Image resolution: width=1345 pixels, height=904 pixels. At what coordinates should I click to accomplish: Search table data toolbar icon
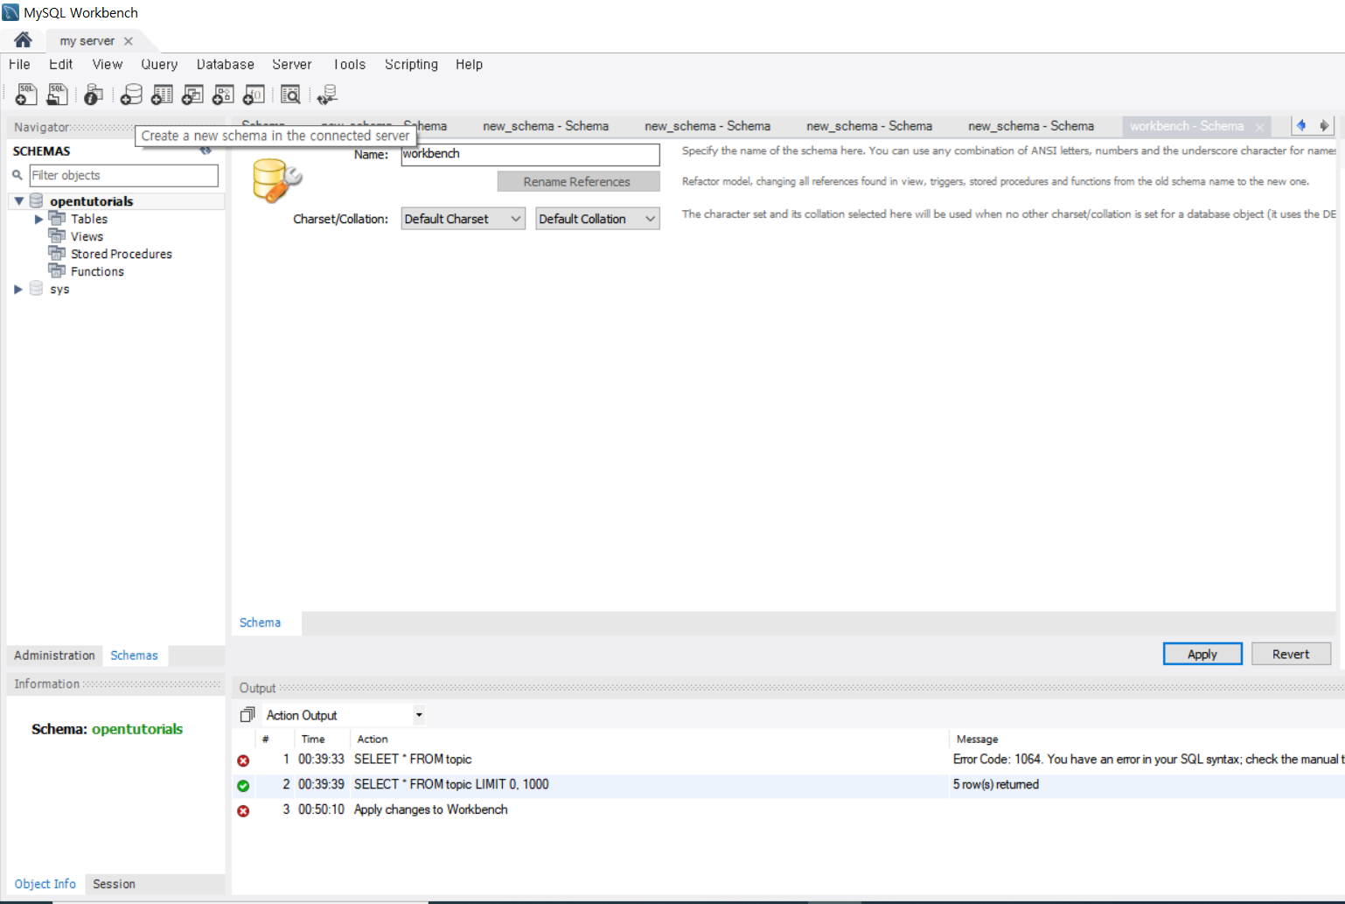pos(290,94)
